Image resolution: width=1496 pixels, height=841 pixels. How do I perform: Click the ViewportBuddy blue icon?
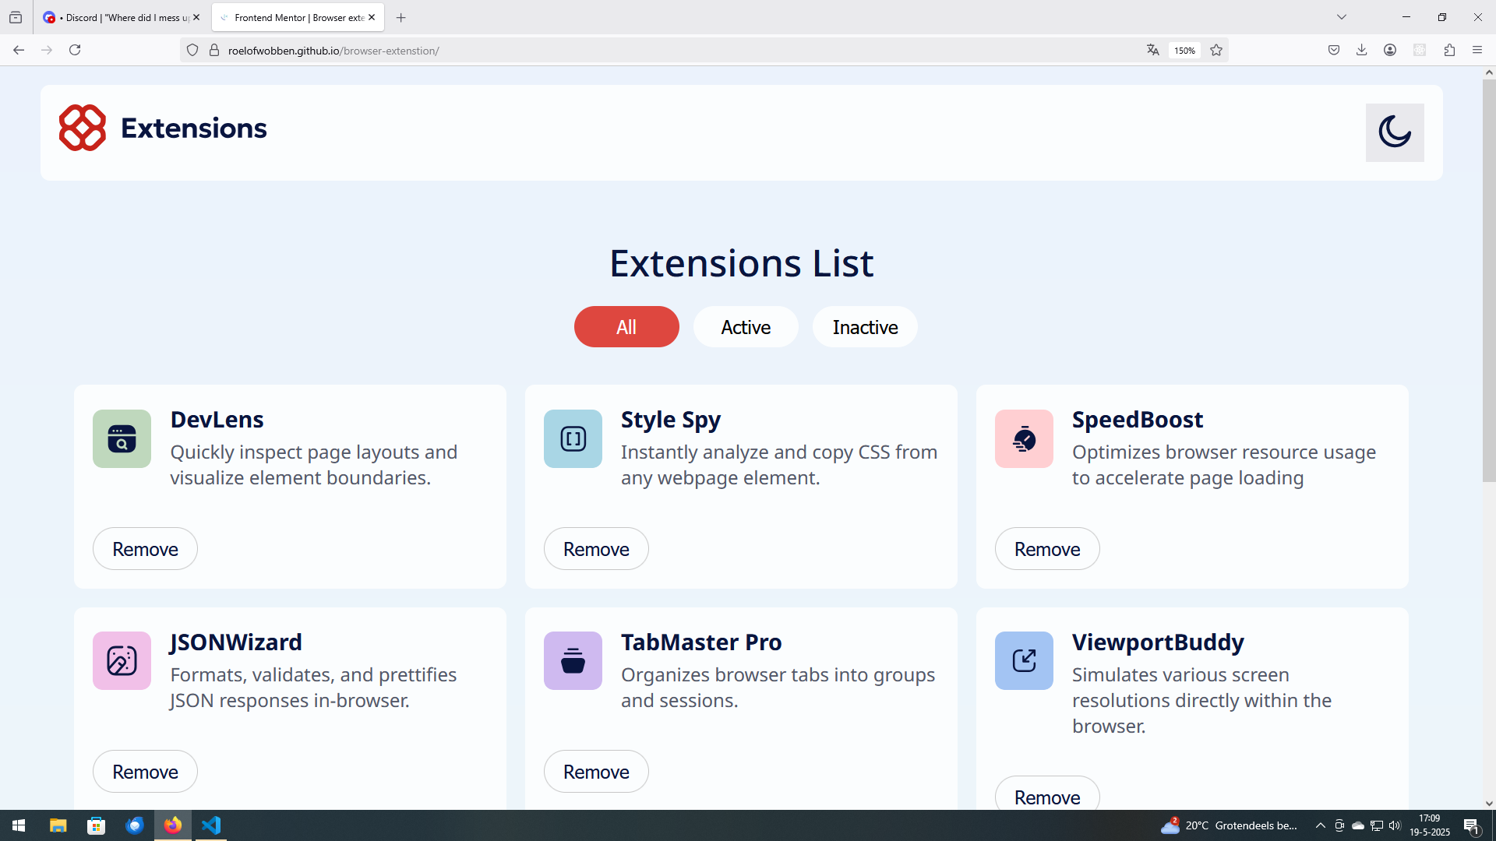[1024, 661]
